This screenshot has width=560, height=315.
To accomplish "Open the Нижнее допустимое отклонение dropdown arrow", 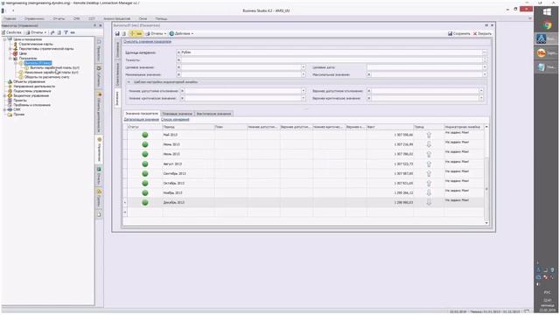I will [304, 91].
